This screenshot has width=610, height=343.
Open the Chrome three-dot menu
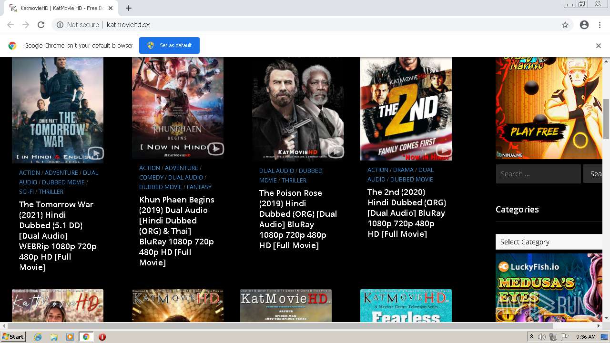[x=600, y=25]
